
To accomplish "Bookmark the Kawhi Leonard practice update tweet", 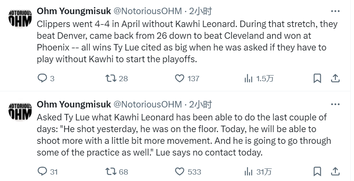I will click(x=317, y=172).
